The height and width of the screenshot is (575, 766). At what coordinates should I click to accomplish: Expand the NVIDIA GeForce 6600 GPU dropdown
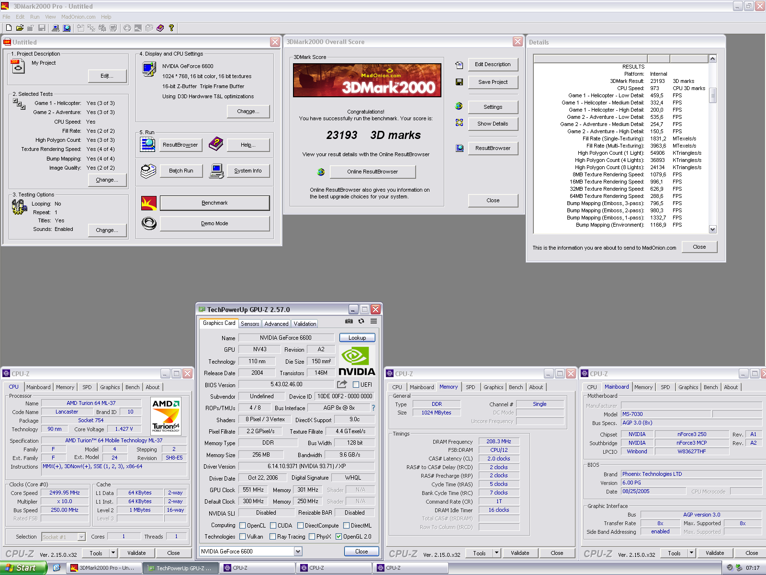(298, 552)
